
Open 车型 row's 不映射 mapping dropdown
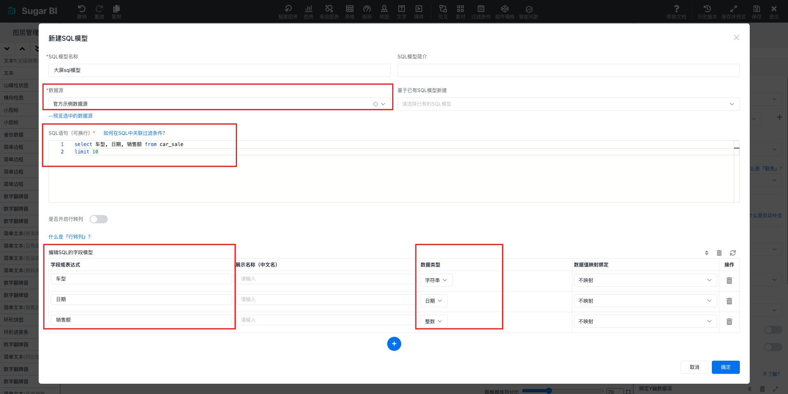645,280
